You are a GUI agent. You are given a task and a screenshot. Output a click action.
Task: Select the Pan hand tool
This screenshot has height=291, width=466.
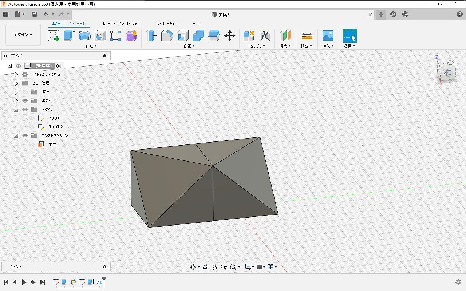point(214,267)
